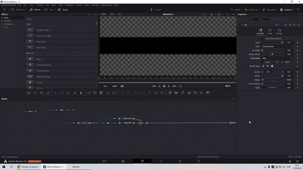This screenshot has height=170, width=303.
Task: Select the Directional Light effect
Action: pos(60,36)
